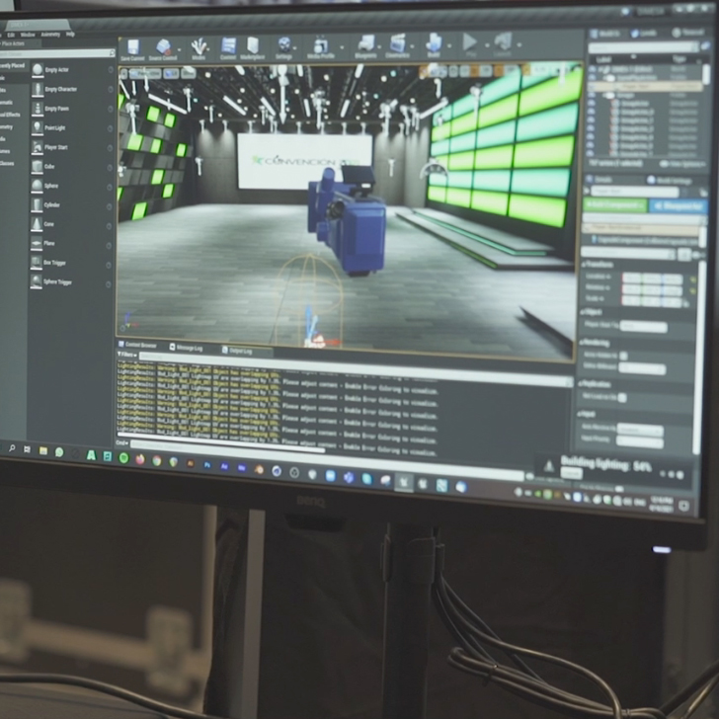The image size is (719, 719).
Task: Toggle the Replication section checkbox
Action: click(622, 398)
